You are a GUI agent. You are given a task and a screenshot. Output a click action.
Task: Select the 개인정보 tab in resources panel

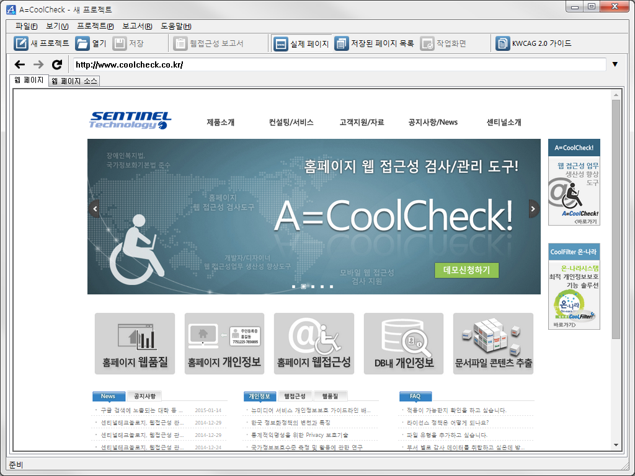tap(260, 396)
